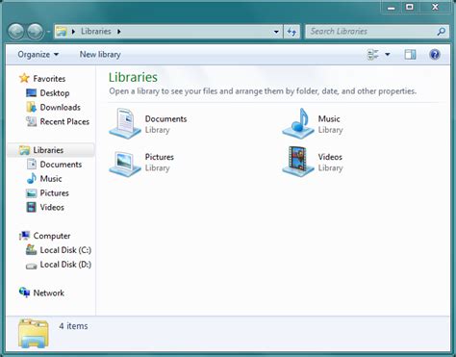Minimize the Explorer window
The width and height of the screenshot is (456, 357).
[x=392, y=7]
